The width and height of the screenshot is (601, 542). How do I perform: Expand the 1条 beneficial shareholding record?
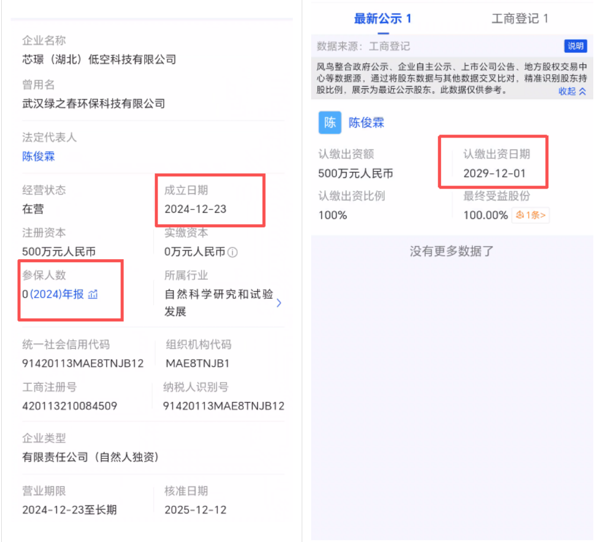(530, 215)
